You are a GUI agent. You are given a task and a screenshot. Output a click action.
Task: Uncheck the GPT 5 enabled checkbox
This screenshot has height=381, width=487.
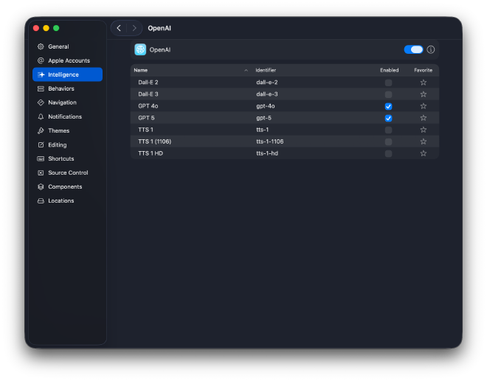388,118
